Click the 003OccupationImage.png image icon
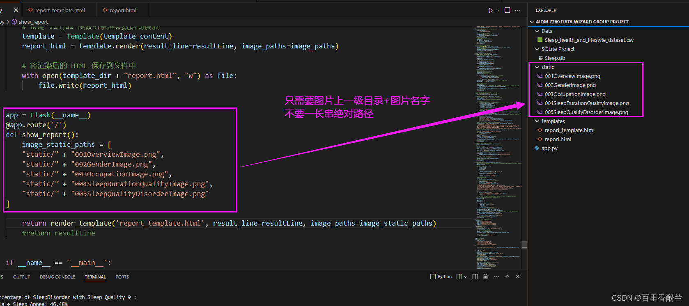 click(540, 94)
